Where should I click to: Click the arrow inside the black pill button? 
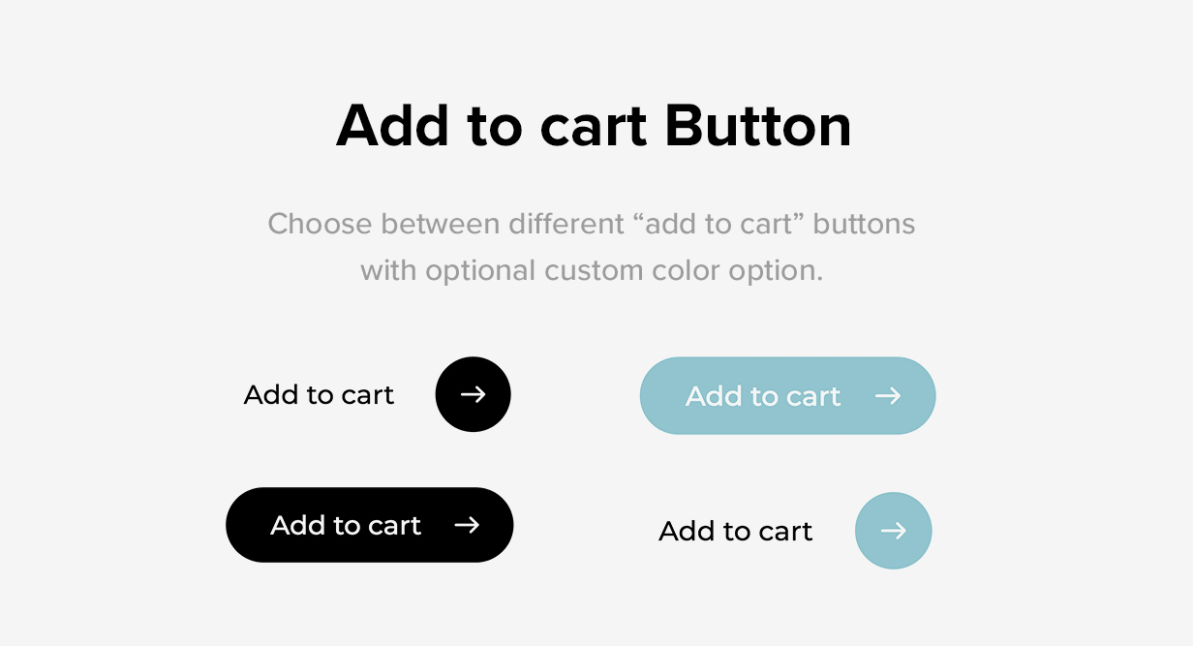(467, 525)
